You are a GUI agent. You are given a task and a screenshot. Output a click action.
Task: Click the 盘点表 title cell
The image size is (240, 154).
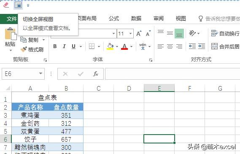coord(47,97)
